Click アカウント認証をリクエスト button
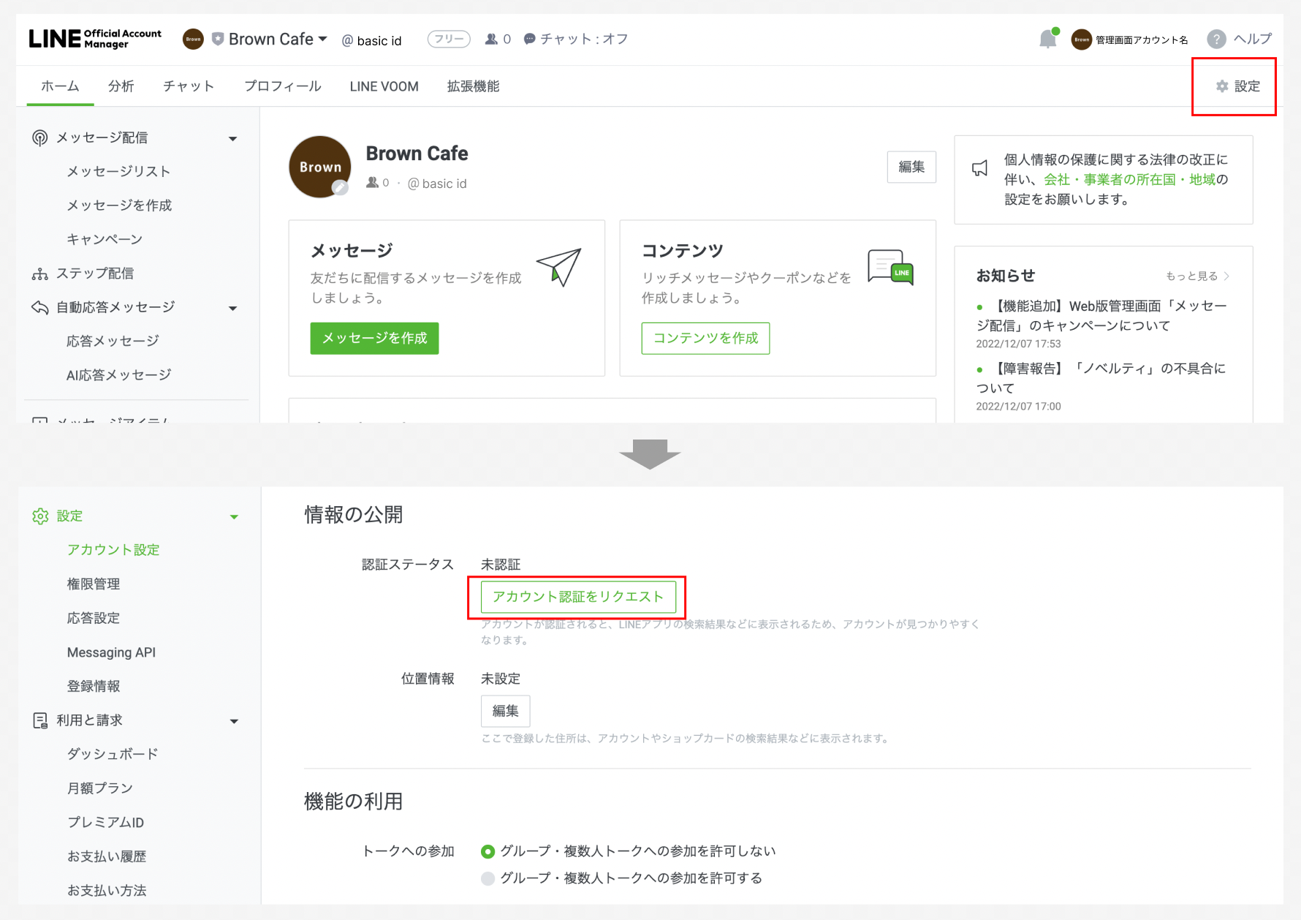The height and width of the screenshot is (920, 1301). [577, 597]
